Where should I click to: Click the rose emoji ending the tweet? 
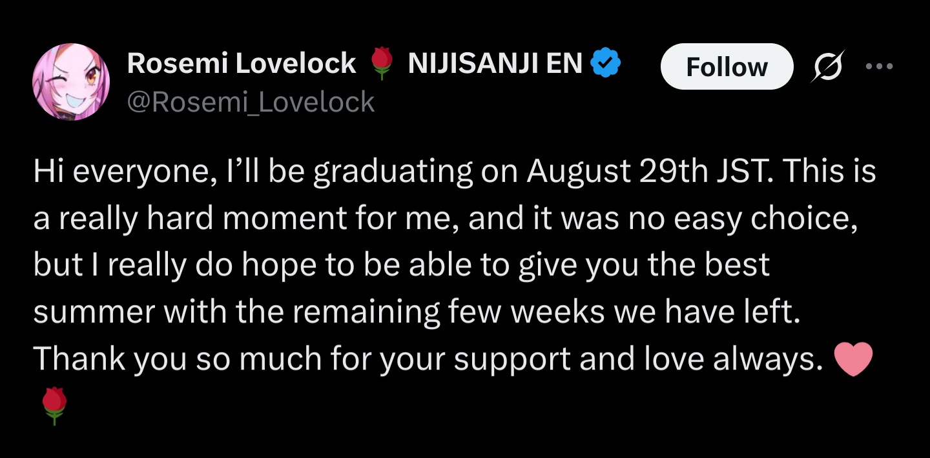[x=54, y=405]
